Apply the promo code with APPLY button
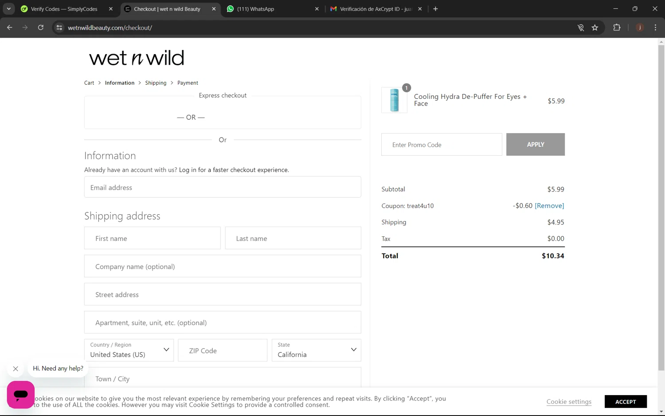The width and height of the screenshot is (665, 416). [x=536, y=145]
